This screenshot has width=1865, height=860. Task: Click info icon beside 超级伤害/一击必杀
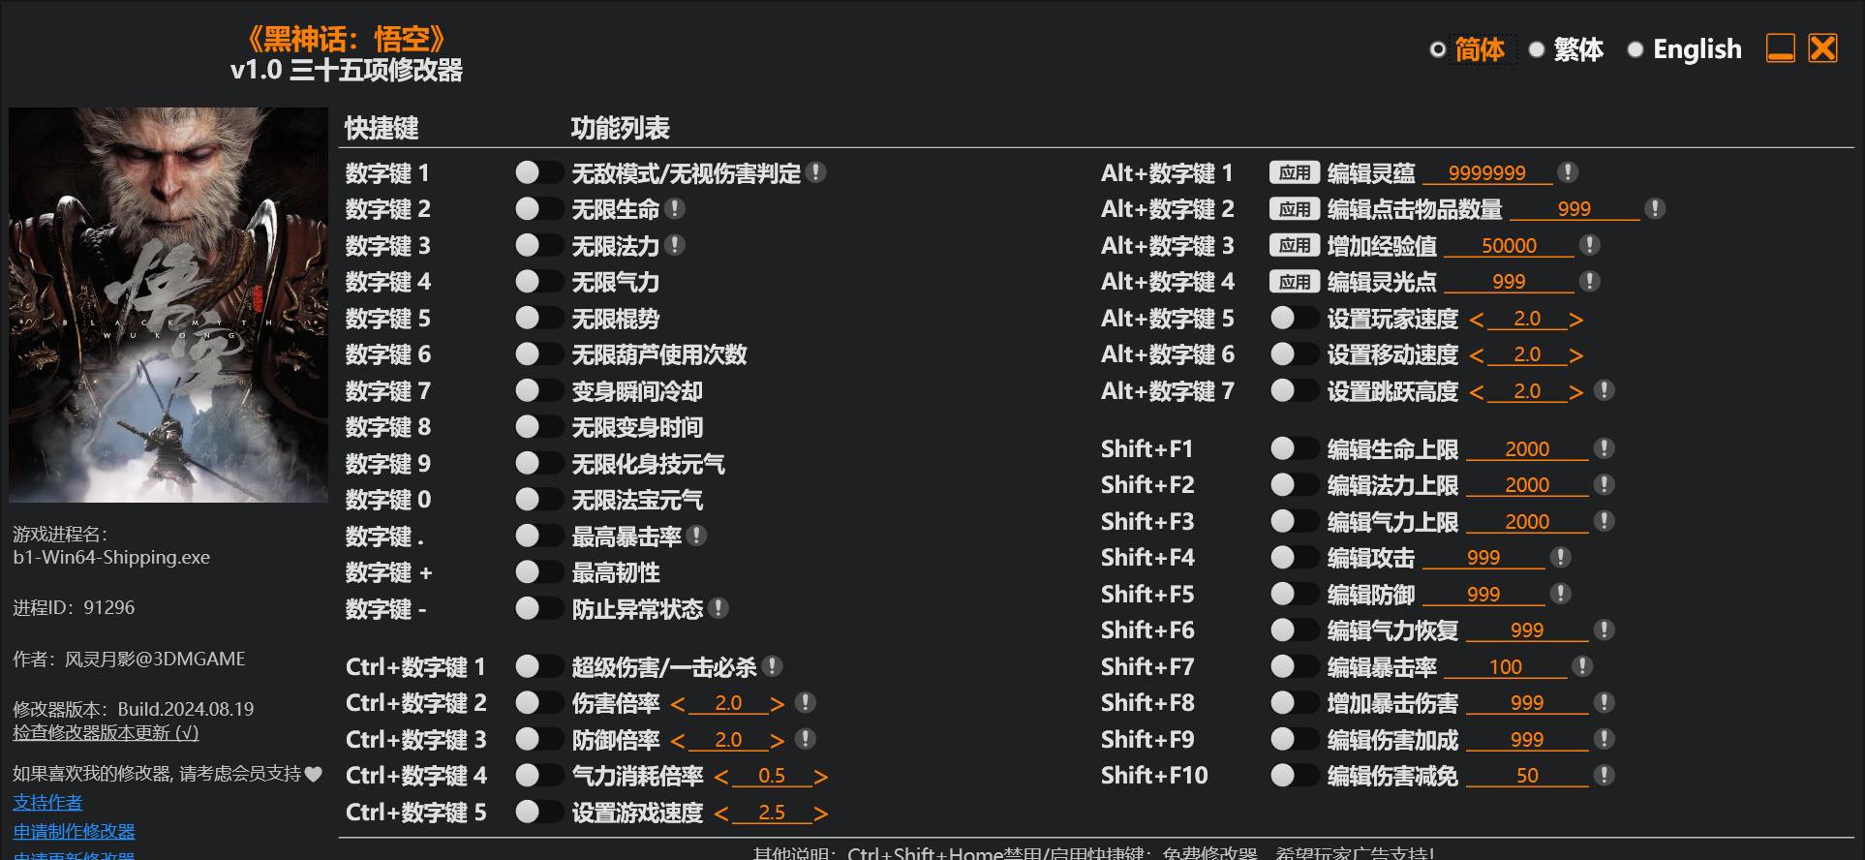[x=772, y=666]
